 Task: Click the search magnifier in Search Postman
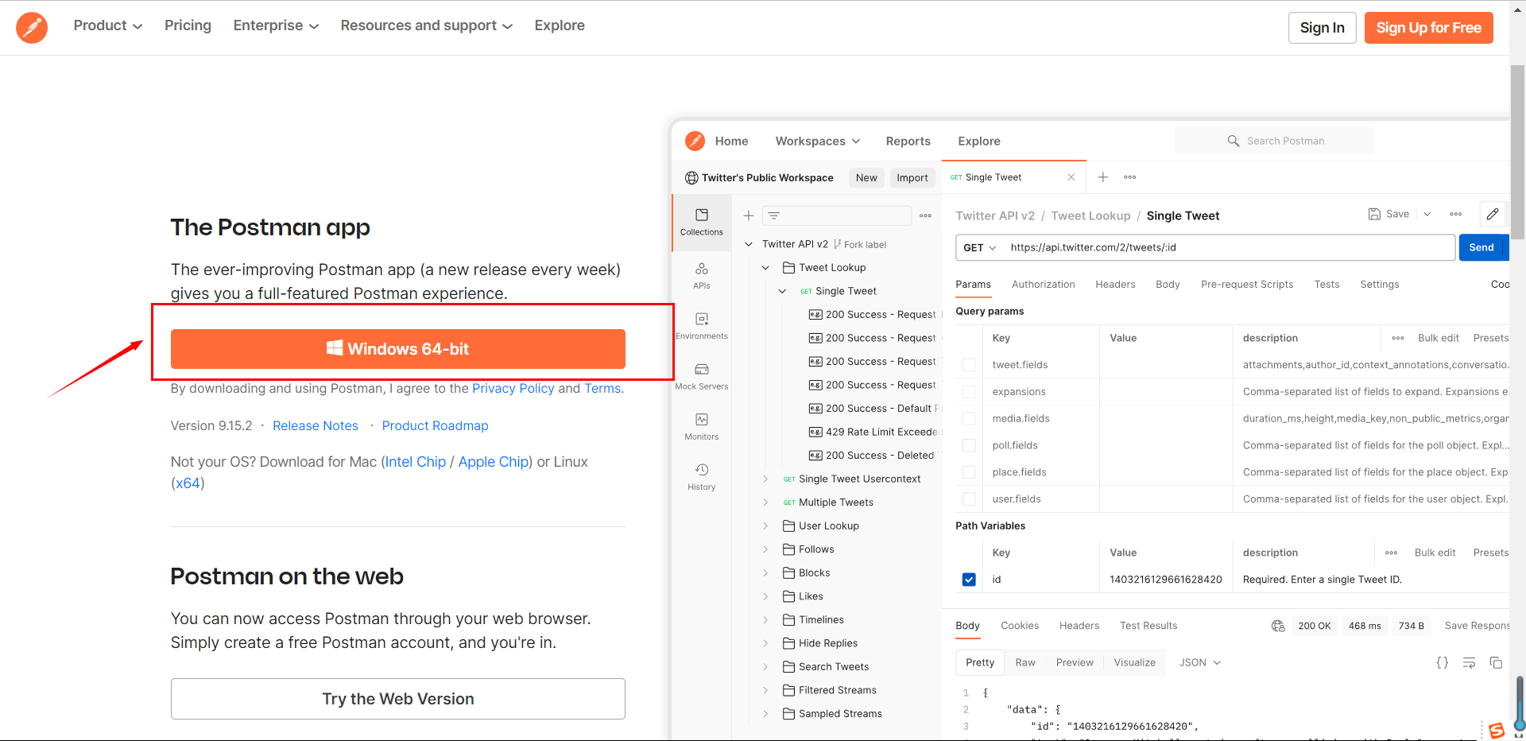click(x=1234, y=141)
